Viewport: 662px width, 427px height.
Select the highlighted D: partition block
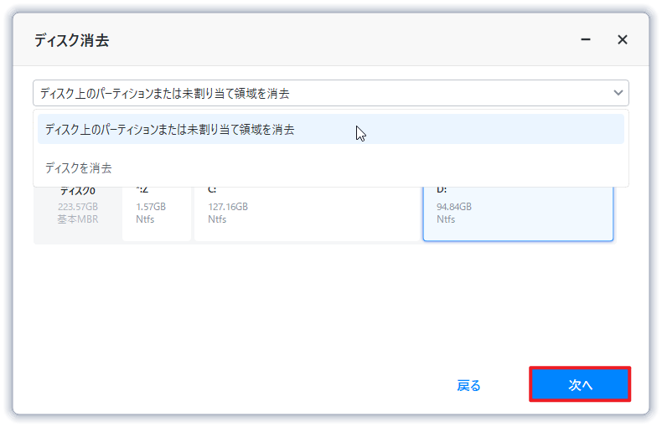click(518, 213)
